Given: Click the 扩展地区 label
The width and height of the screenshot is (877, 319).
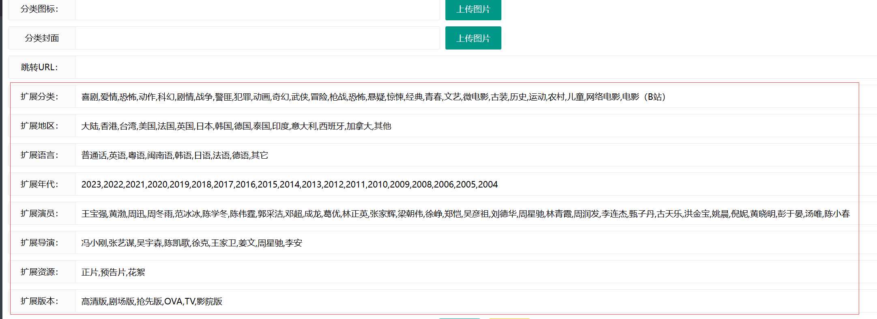Looking at the screenshot, I should (40, 126).
